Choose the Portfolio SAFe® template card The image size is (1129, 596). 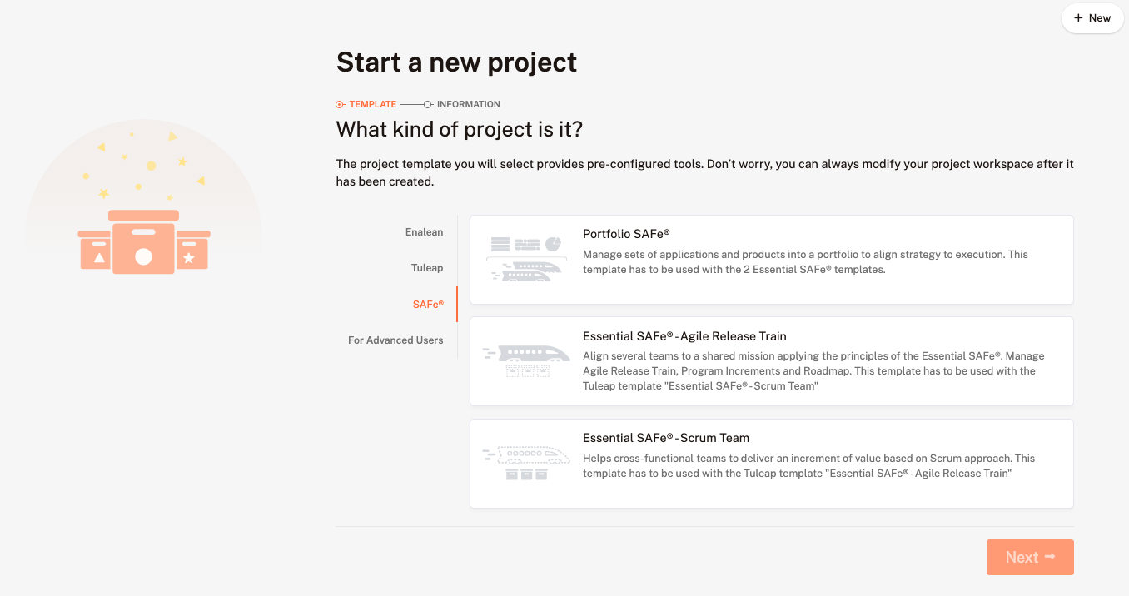click(x=771, y=260)
